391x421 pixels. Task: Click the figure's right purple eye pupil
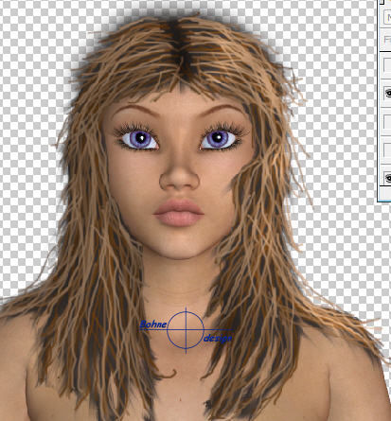pyautogui.click(x=217, y=137)
